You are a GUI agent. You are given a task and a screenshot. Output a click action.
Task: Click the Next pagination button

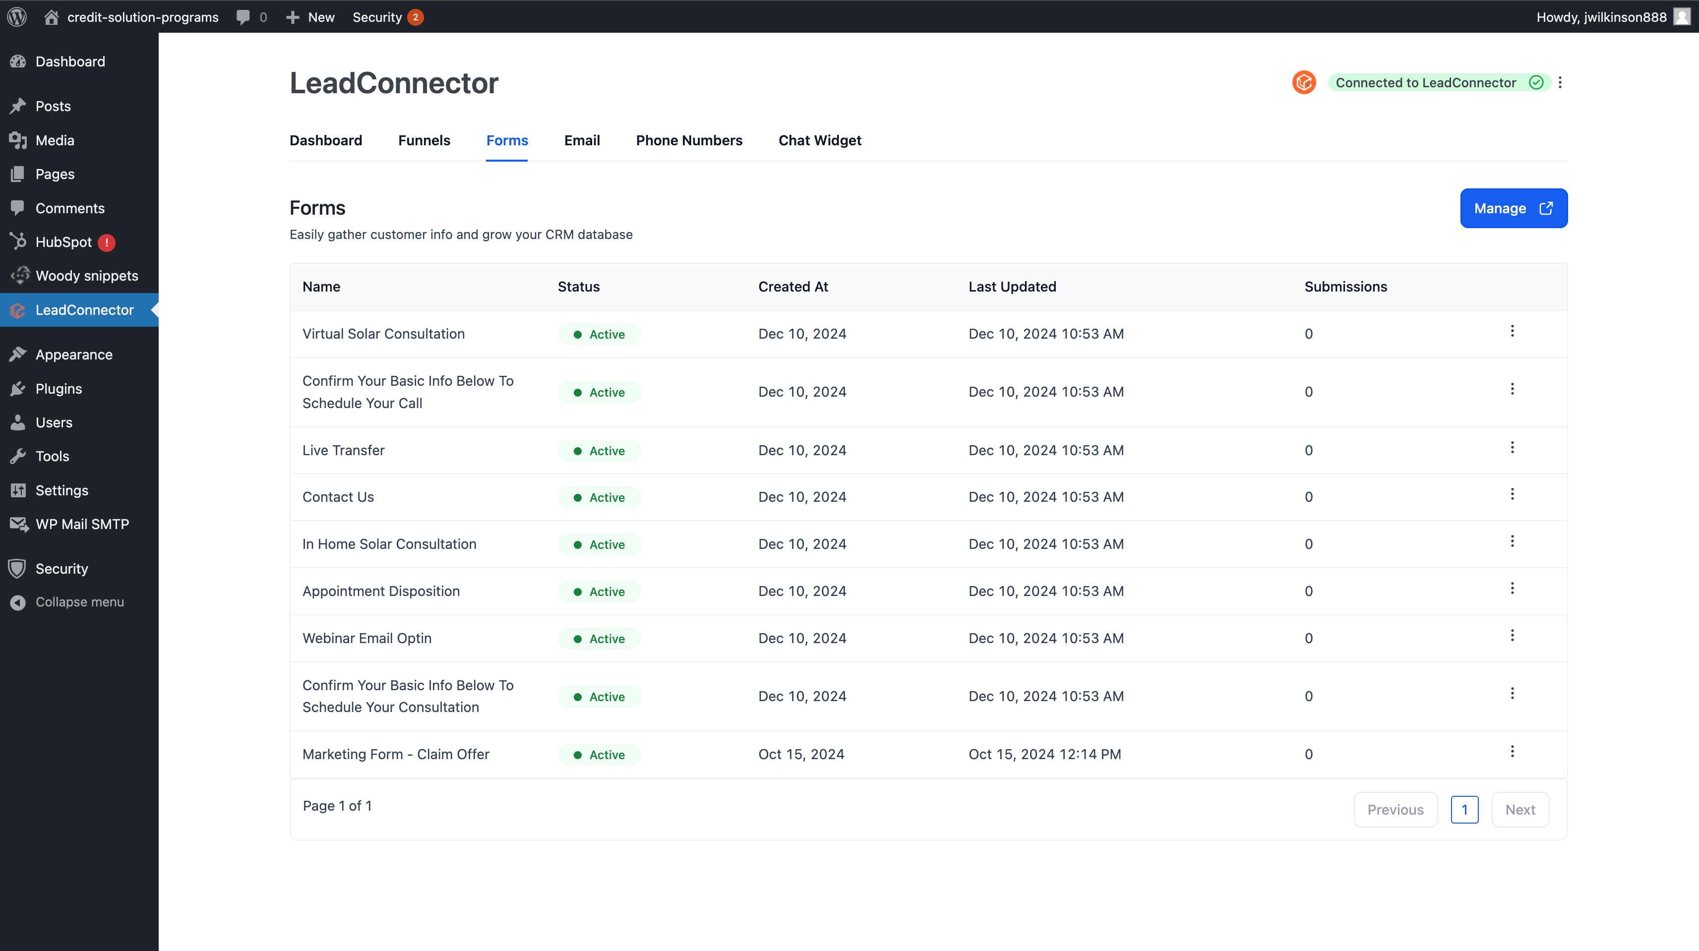1519,809
